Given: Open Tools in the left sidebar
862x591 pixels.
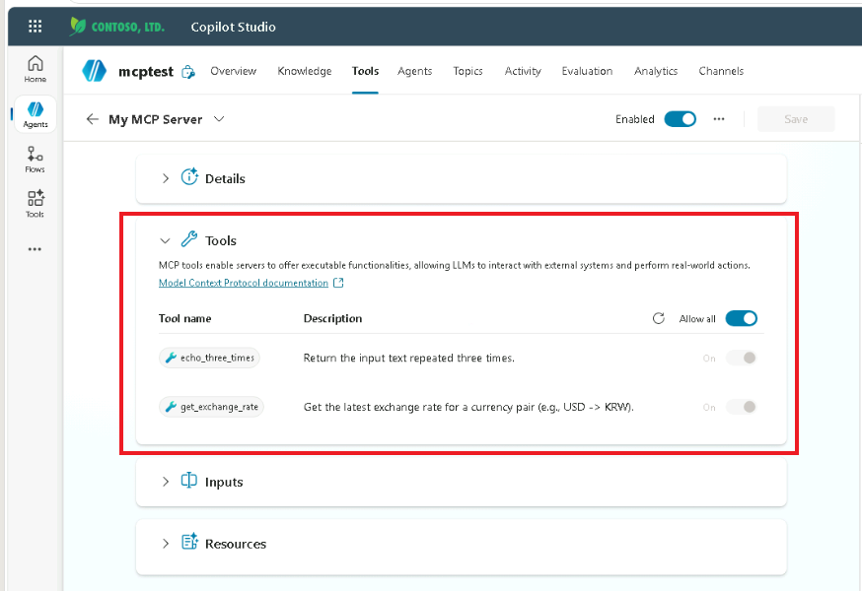Looking at the screenshot, I should (x=36, y=204).
